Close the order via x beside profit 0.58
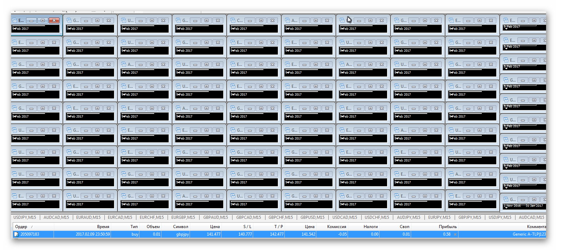This screenshot has height=250, width=567. (455, 234)
